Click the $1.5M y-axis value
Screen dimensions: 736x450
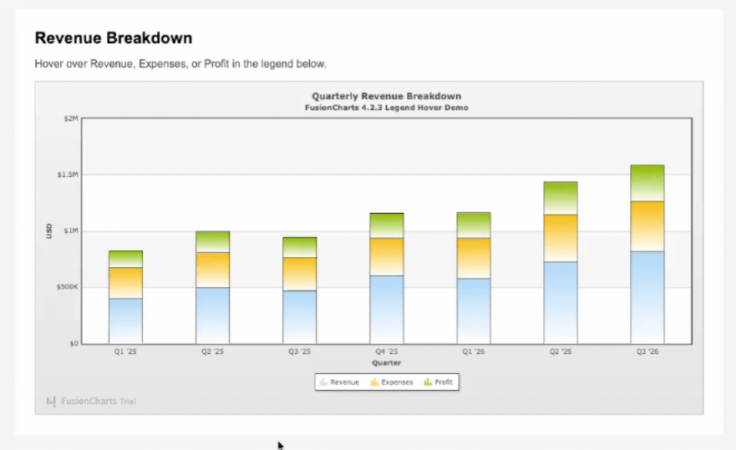point(68,174)
